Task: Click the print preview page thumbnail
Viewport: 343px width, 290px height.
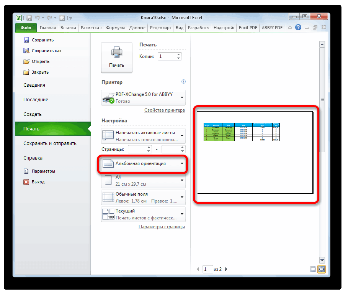Action: [x=255, y=153]
